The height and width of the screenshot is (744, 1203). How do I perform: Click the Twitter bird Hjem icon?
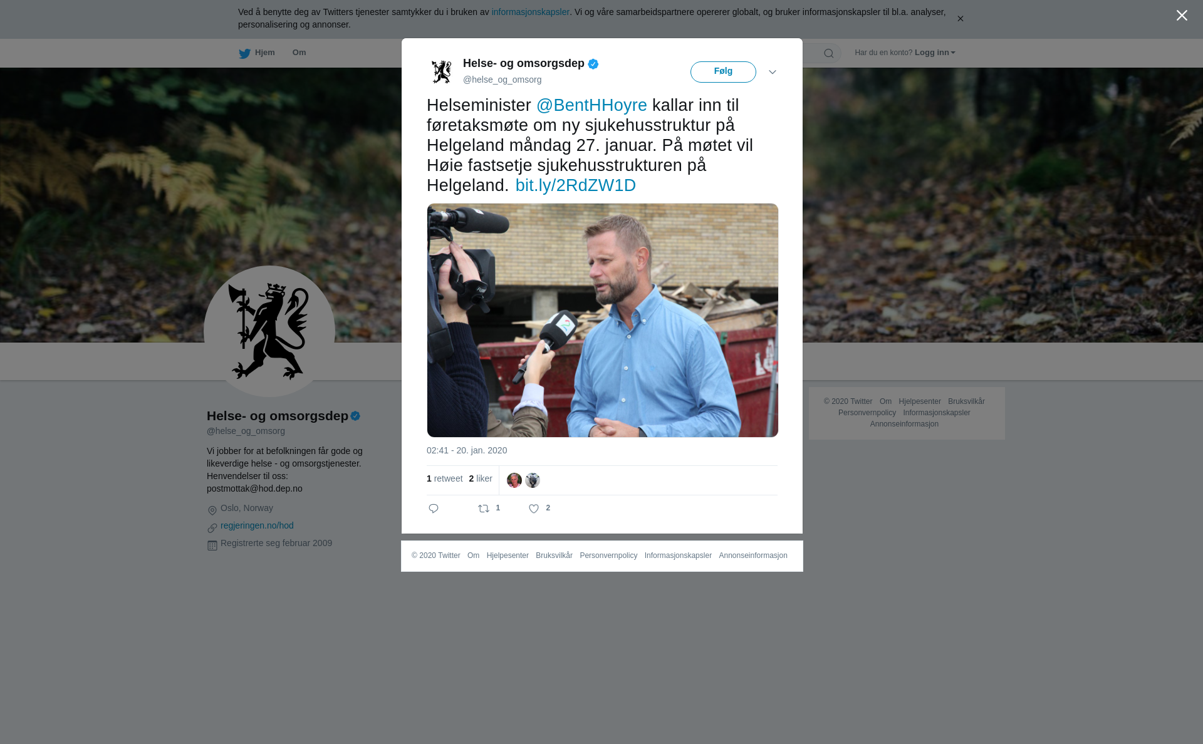245,53
